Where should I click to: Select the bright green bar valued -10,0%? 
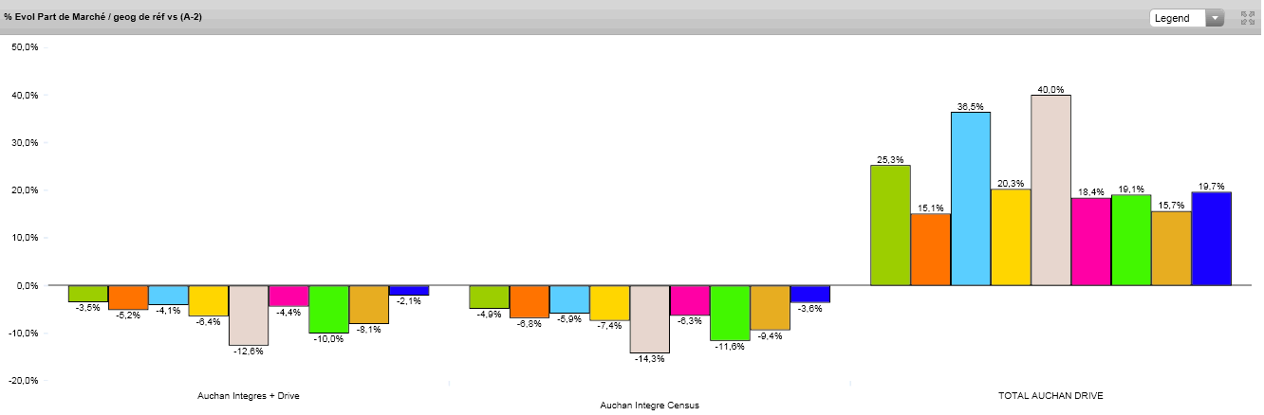[x=328, y=309]
